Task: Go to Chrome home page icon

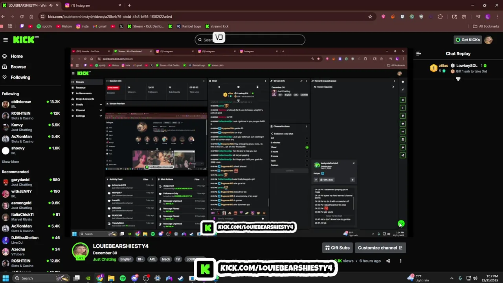Action: 31,17
